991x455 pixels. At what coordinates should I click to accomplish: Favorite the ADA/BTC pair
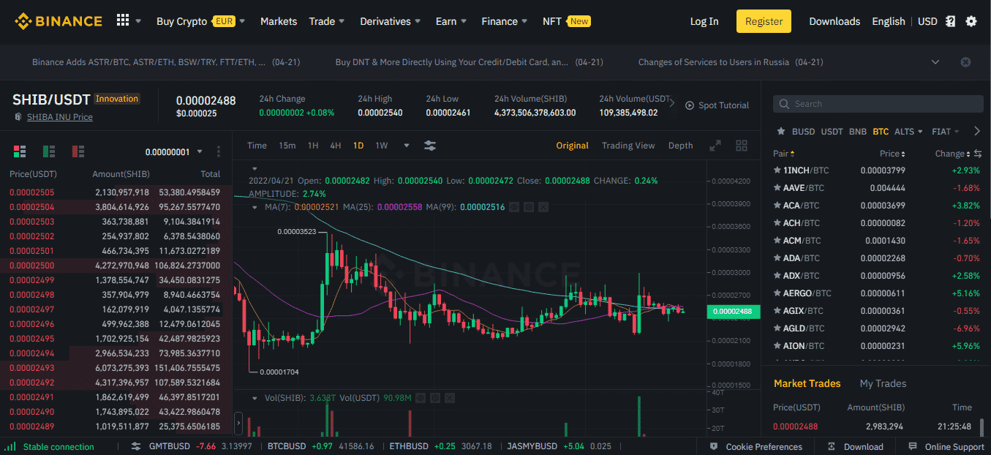tap(777, 258)
